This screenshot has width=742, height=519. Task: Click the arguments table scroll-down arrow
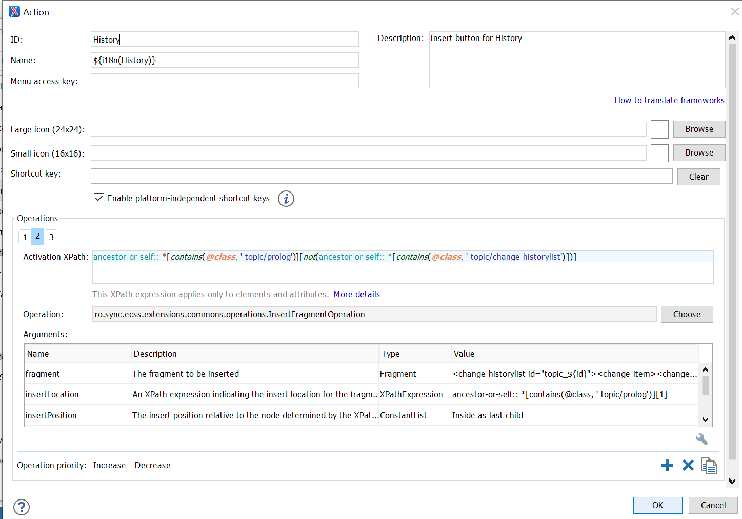[x=706, y=419]
